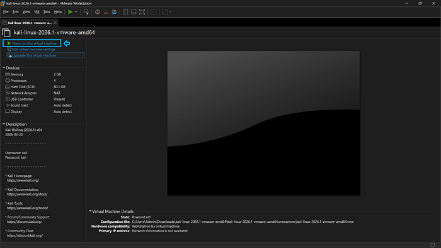This screenshot has height=248, width=441.
Task: Click the https://forums.kali.org/ text
Action: coord(25,222)
